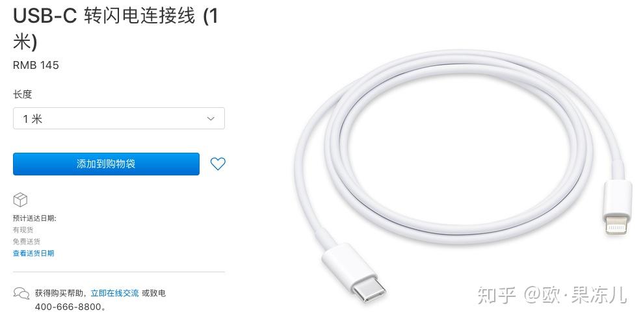Click the shipping box icon
643x321 pixels.
[x=20, y=200]
